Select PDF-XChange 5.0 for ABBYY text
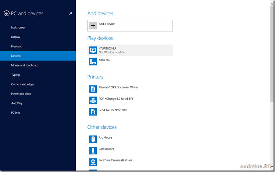The width and height of the screenshot is (275, 172). (116, 99)
